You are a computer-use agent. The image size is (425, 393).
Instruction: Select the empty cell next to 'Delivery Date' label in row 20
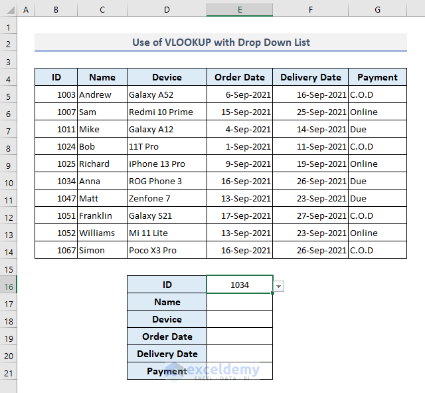[x=240, y=354]
